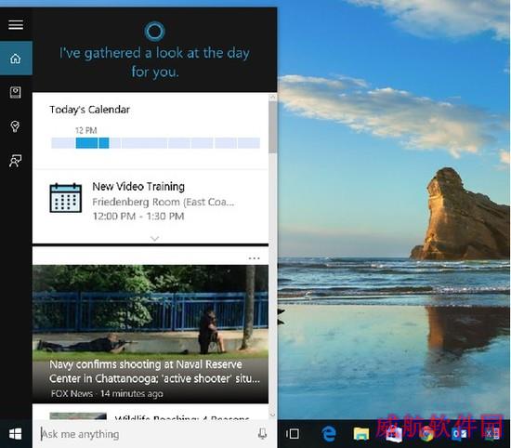Screen dimensions: 511x448
Task: Expand the calendar card chevron
Action: 155,239
